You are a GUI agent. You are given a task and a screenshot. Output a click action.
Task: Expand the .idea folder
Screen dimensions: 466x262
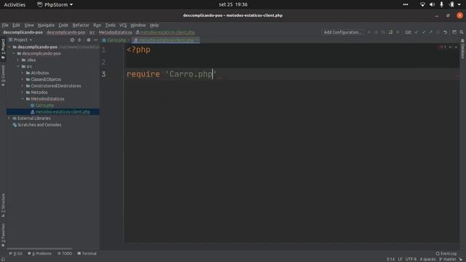(18, 60)
